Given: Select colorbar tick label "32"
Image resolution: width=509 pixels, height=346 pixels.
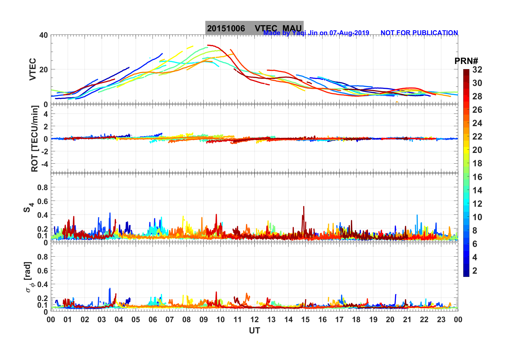Looking at the screenshot, I should tap(477, 70).
